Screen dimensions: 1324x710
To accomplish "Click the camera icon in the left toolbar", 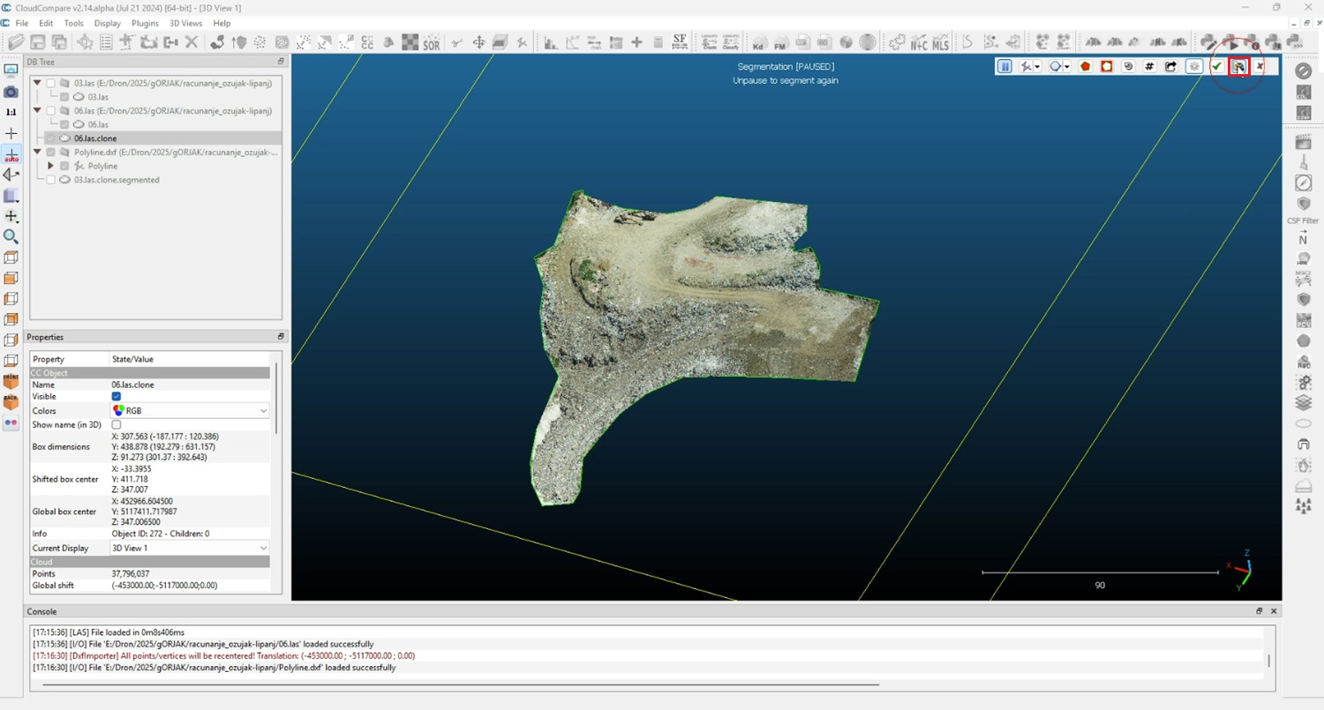I will click(11, 92).
